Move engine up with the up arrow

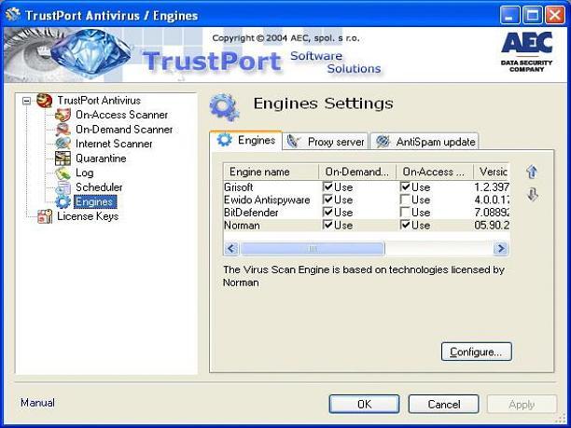[x=532, y=173]
